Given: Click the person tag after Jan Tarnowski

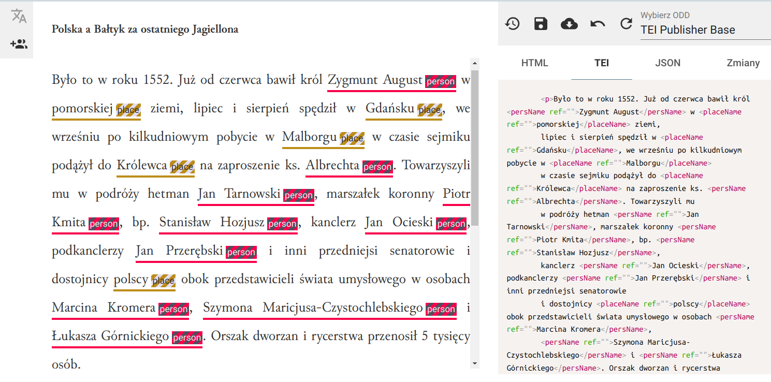Looking at the screenshot, I should click(299, 195).
